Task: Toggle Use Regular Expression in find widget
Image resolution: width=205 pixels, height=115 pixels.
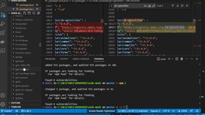Action: click(154, 6)
